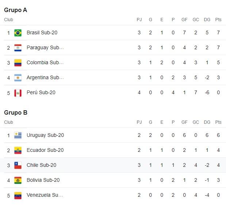This screenshot has width=226, height=211.
Task: Open Brasil Sub-20 team link
Action: coord(42,32)
